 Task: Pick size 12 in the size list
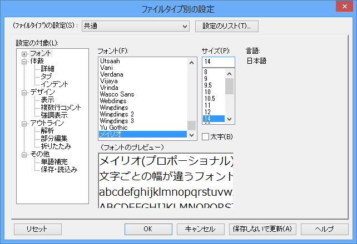[214, 112]
